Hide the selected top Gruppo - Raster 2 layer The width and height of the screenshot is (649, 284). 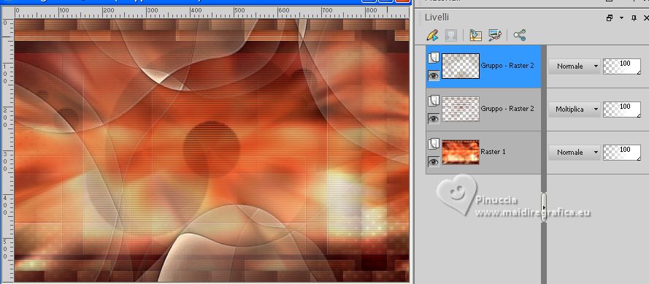click(x=434, y=76)
